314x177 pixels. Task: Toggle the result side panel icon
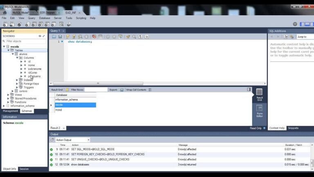coord(249,89)
